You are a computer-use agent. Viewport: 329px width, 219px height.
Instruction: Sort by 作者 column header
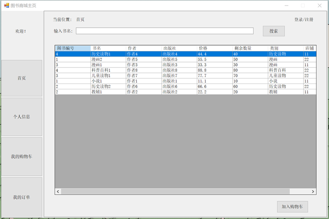click(144, 48)
